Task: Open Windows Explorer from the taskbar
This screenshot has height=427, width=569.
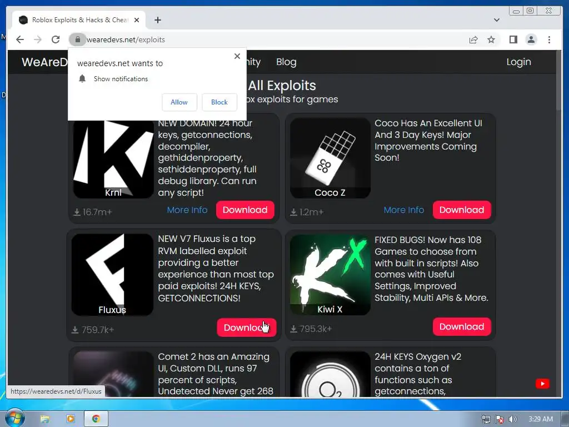Action: point(44,419)
